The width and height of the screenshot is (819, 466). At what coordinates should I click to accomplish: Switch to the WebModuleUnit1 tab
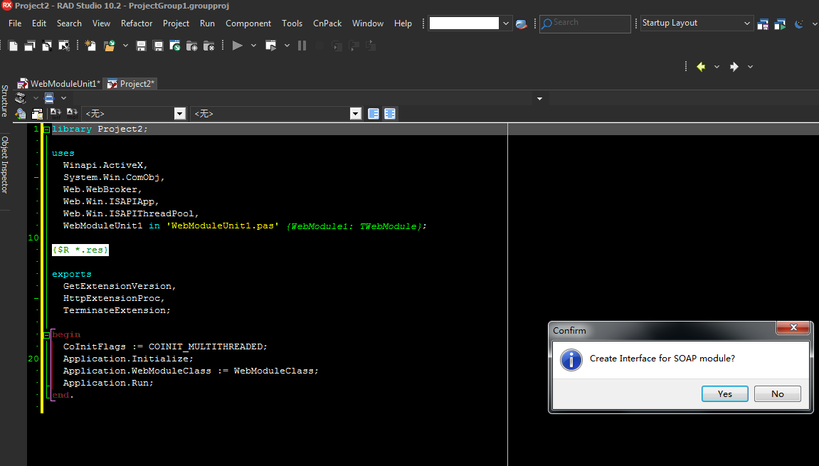(58, 83)
